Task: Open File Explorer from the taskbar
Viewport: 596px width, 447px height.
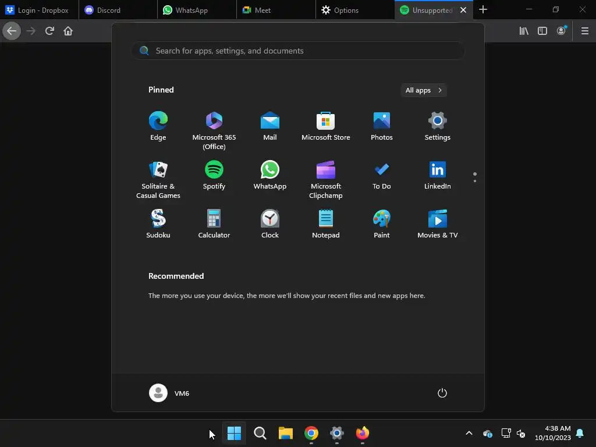Action: [285, 433]
